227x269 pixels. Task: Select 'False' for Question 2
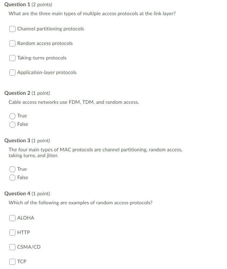13,124
